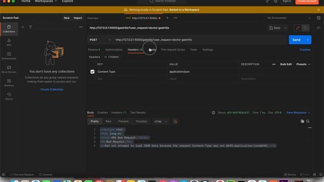Open the Save Response dropdown
The image size is (324, 182).
(298, 112)
